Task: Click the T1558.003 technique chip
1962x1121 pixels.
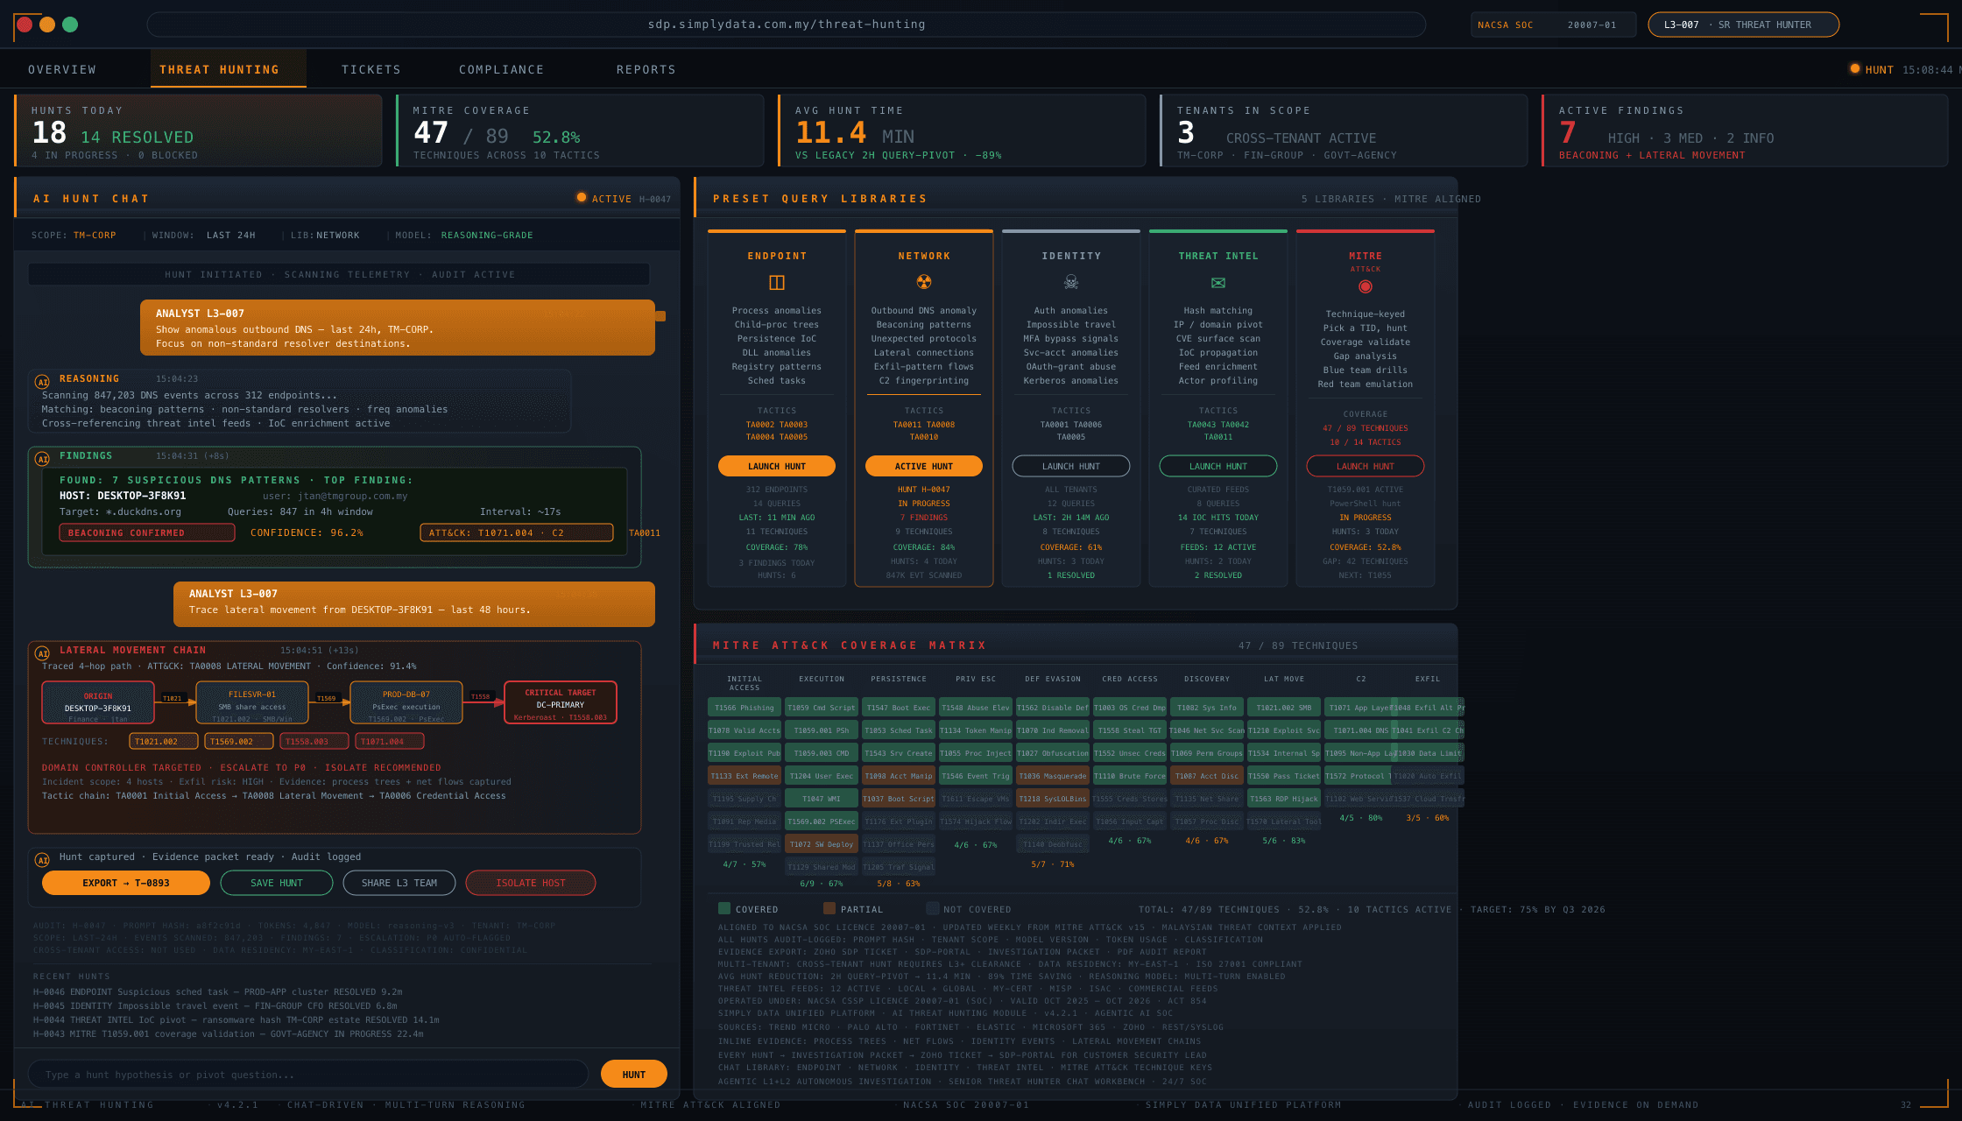Action: [314, 741]
